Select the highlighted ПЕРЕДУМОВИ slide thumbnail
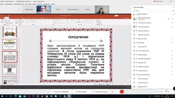The image size is (175, 98). click(10, 57)
